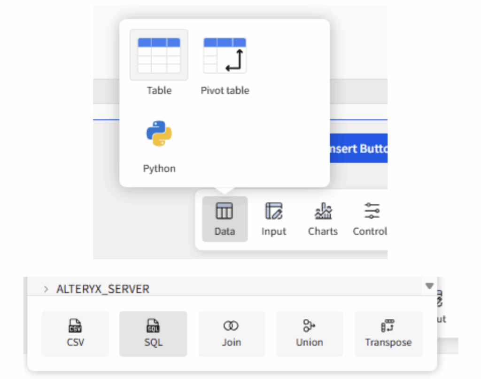Select the Join operation
This screenshot has width=481, height=379.
(x=231, y=334)
